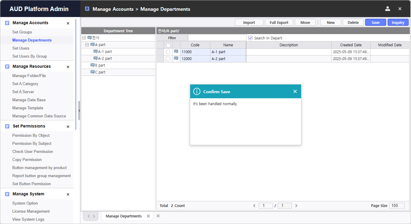Viewport: 411px width, 224px height.
Task: Open Set Groups in the sidebar
Action: (22, 32)
